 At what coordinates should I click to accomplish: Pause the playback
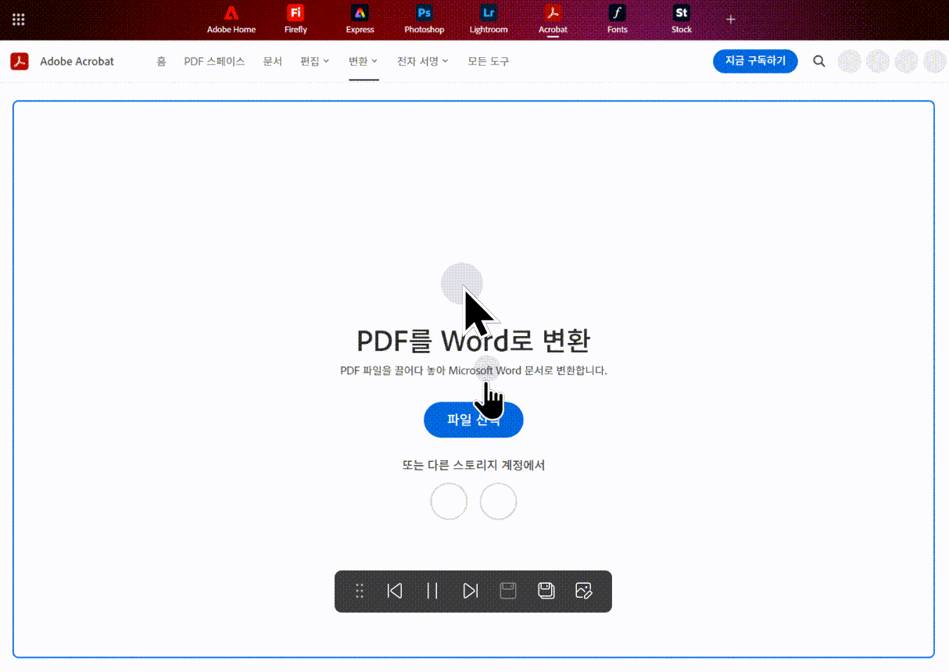click(x=432, y=591)
